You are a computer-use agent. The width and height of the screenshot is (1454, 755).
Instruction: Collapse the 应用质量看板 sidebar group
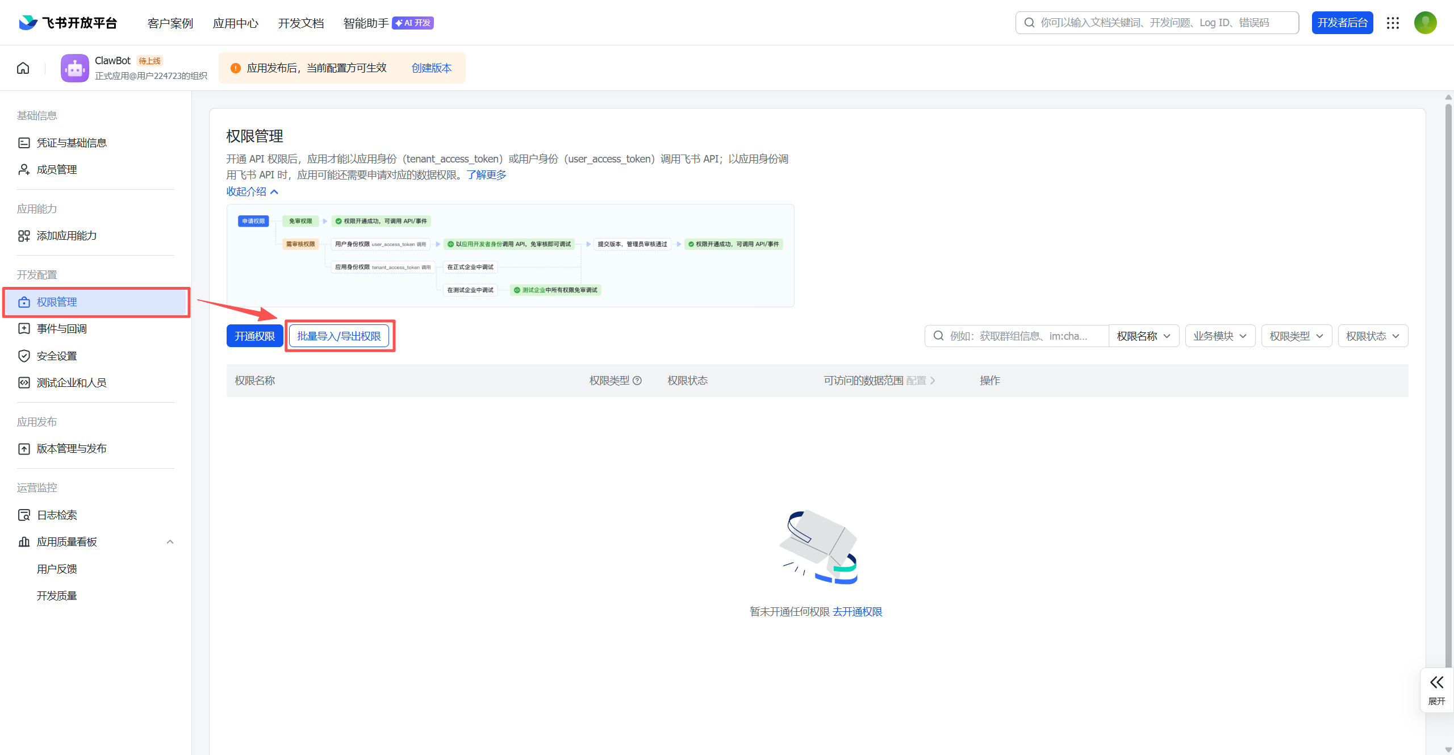170,542
